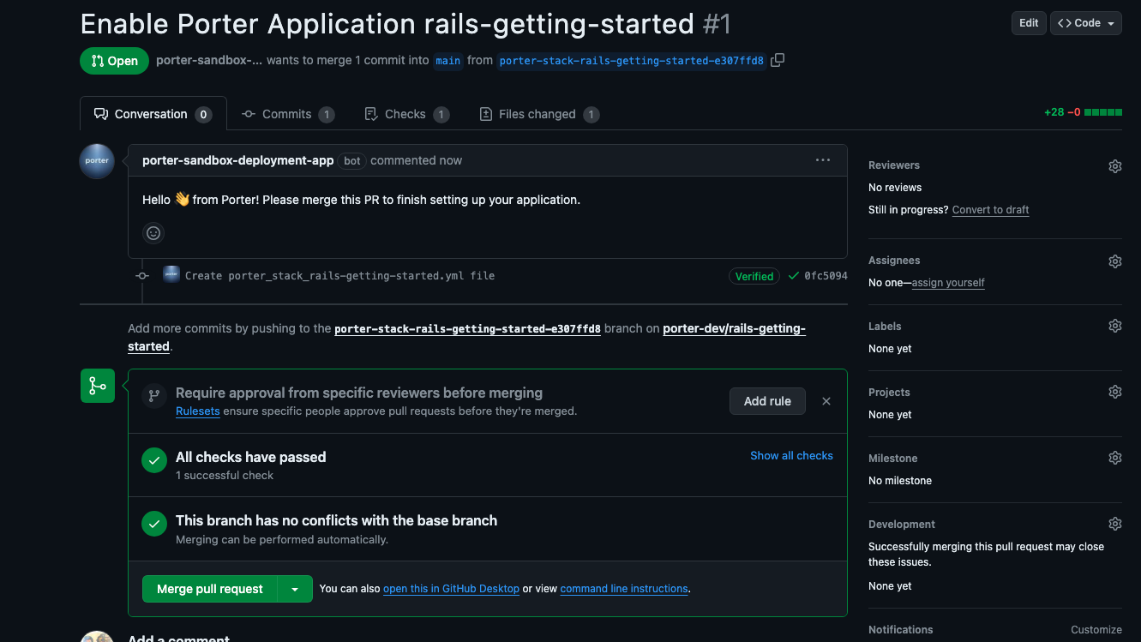The width and height of the screenshot is (1141, 642).
Task: Open Projects settings gear
Action: point(1114,392)
